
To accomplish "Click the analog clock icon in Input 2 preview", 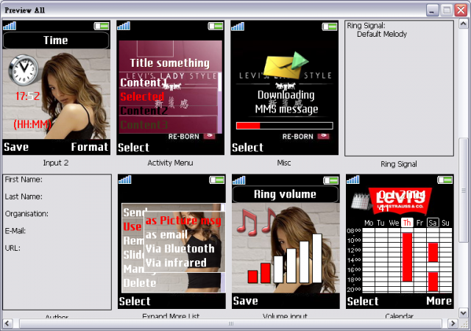I will [24, 70].
